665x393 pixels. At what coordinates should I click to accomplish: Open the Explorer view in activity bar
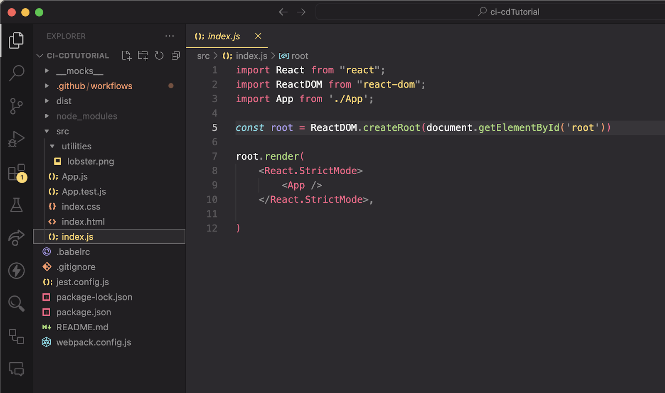pos(16,40)
